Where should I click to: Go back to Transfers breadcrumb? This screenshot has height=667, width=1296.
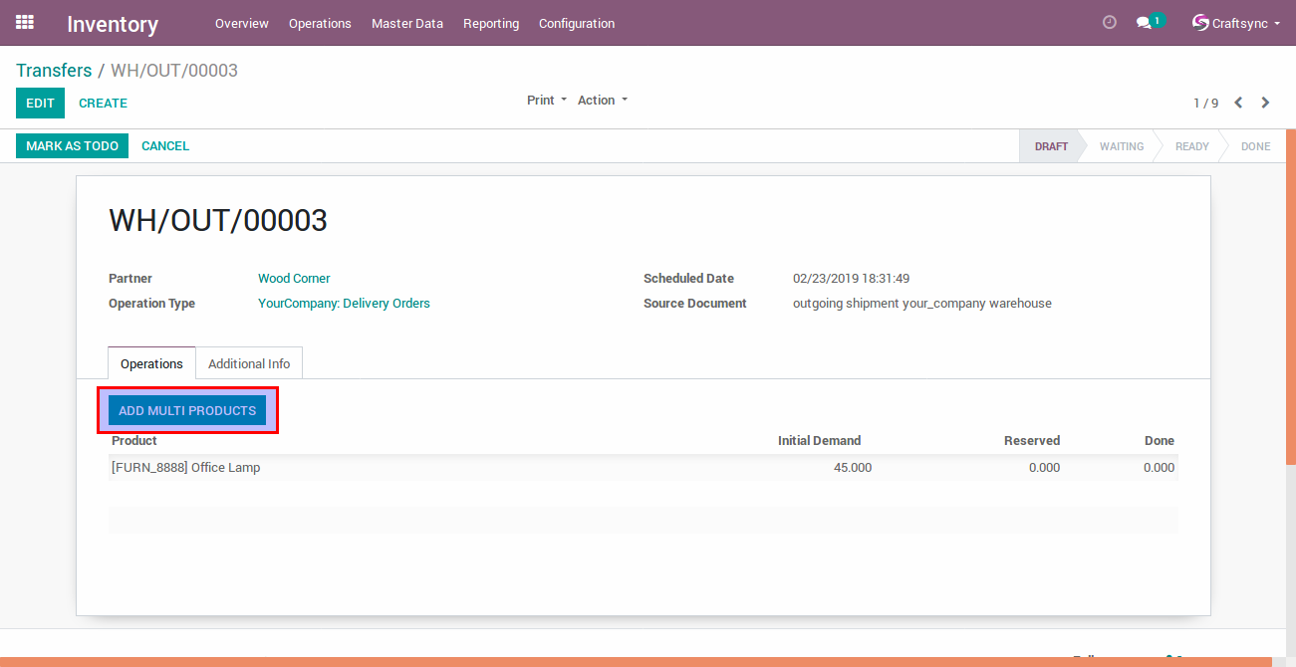point(54,71)
